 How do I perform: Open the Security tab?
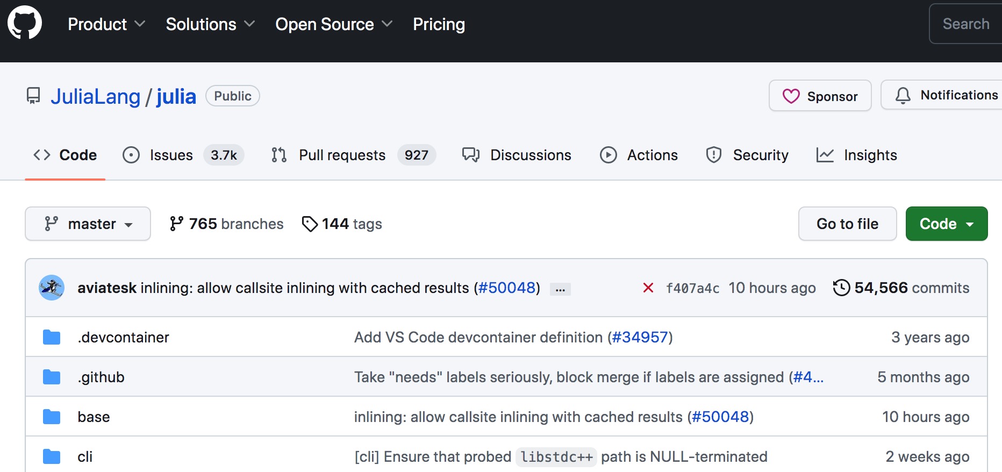(747, 155)
